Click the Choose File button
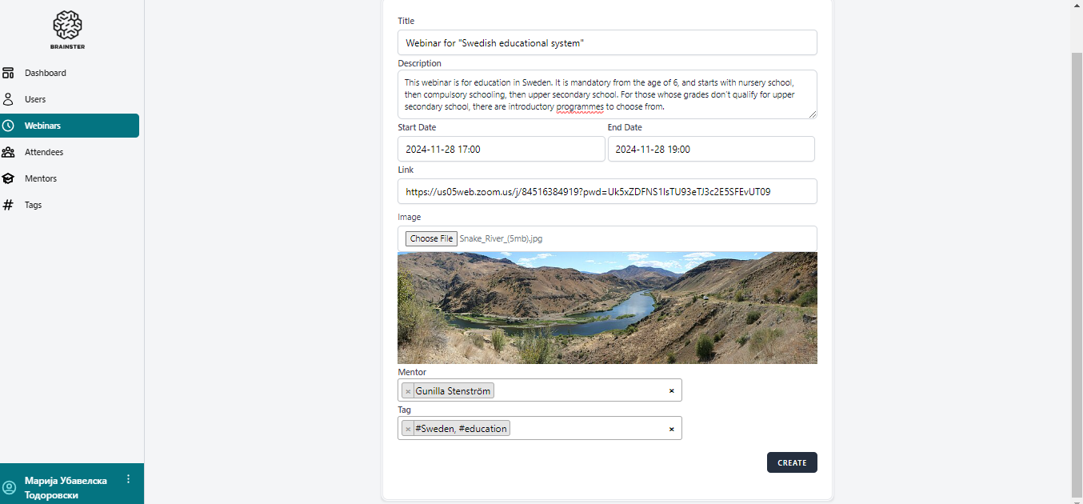The height and width of the screenshot is (504, 1083). click(x=431, y=238)
